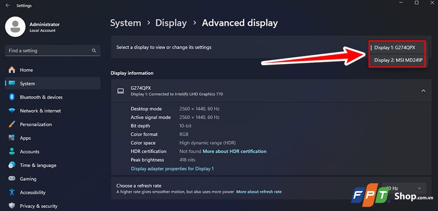
Task: Click the Gaming controller icon
Action: click(11, 179)
